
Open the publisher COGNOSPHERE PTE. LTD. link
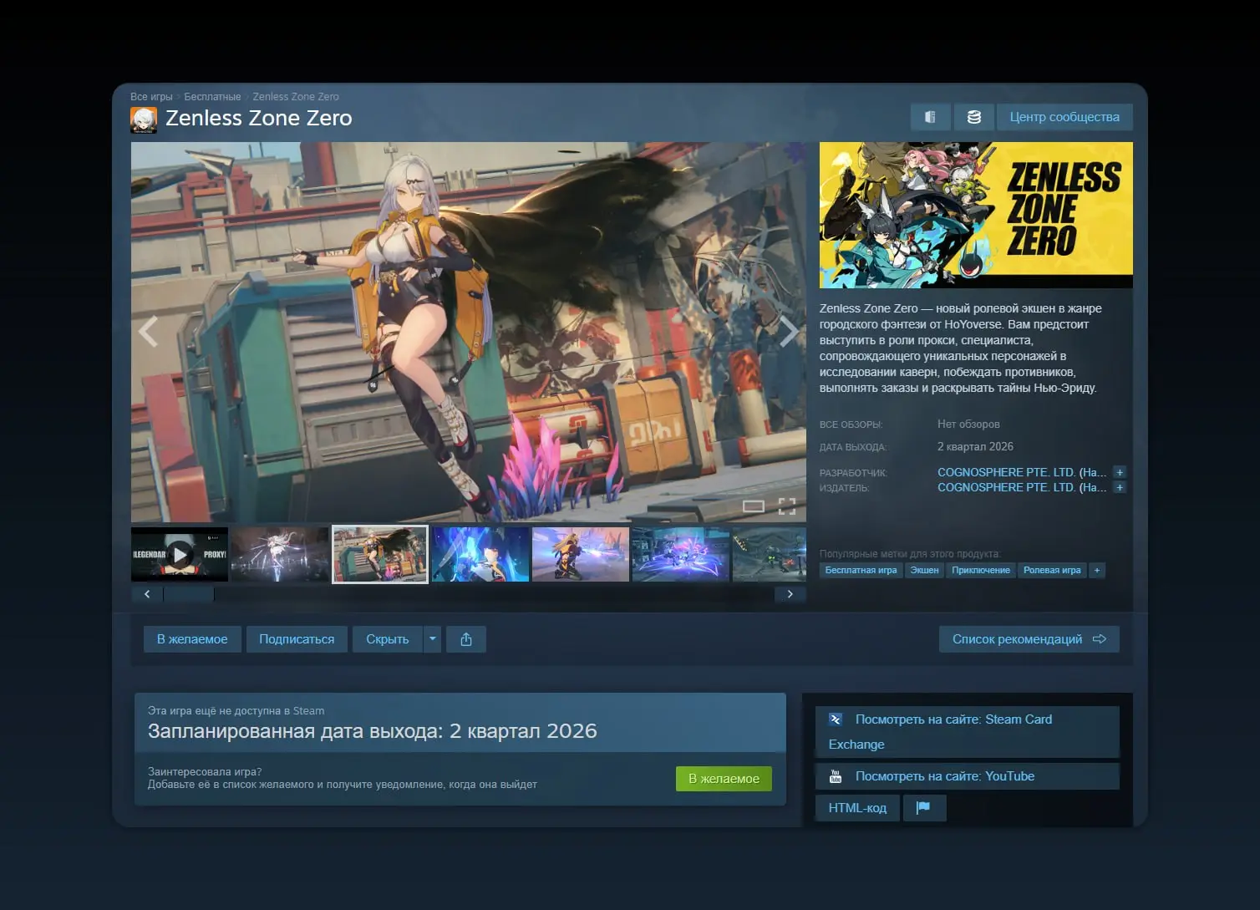(x=1021, y=487)
